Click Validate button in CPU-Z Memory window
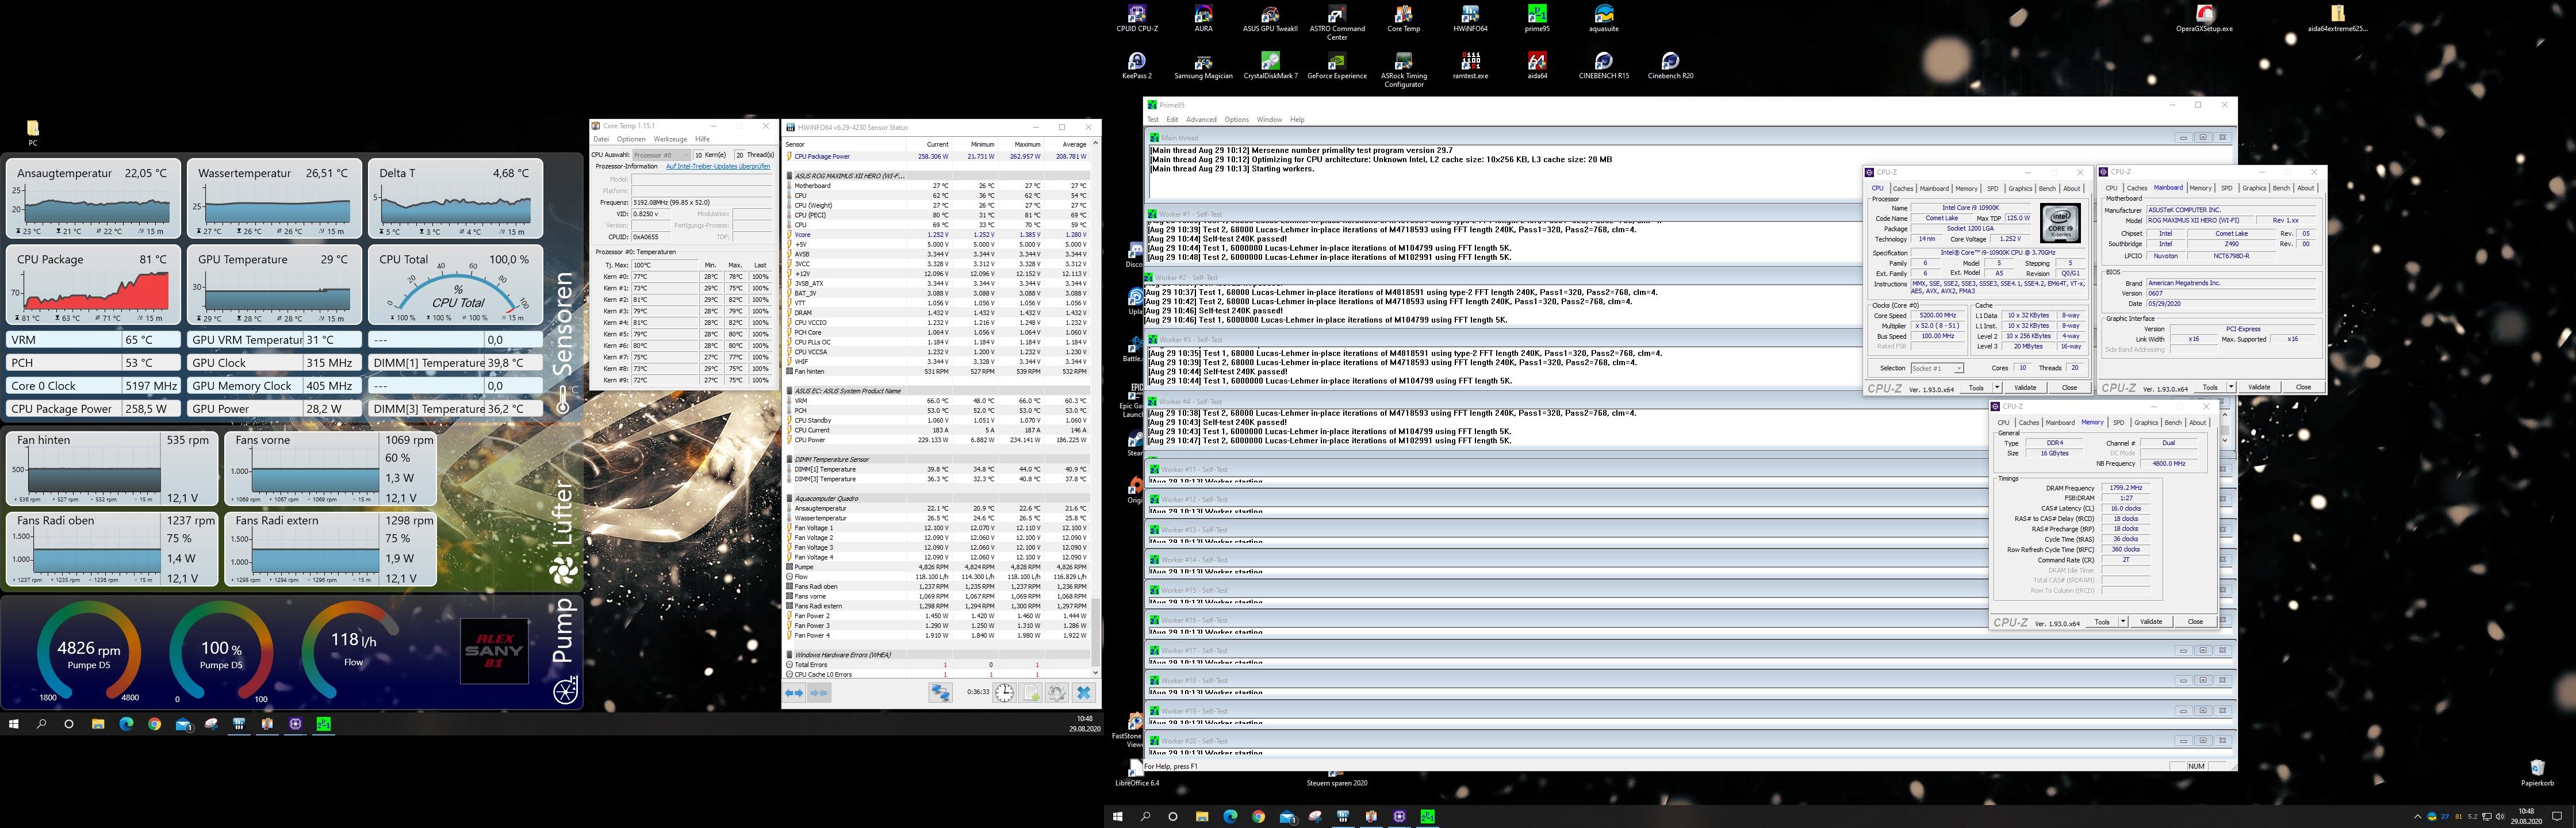This screenshot has width=2576, height=828. tap(2151, 622)
